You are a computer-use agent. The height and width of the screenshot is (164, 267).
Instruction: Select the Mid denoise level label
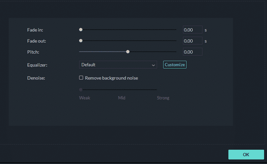pyautogui.click(x=122, y=98)
